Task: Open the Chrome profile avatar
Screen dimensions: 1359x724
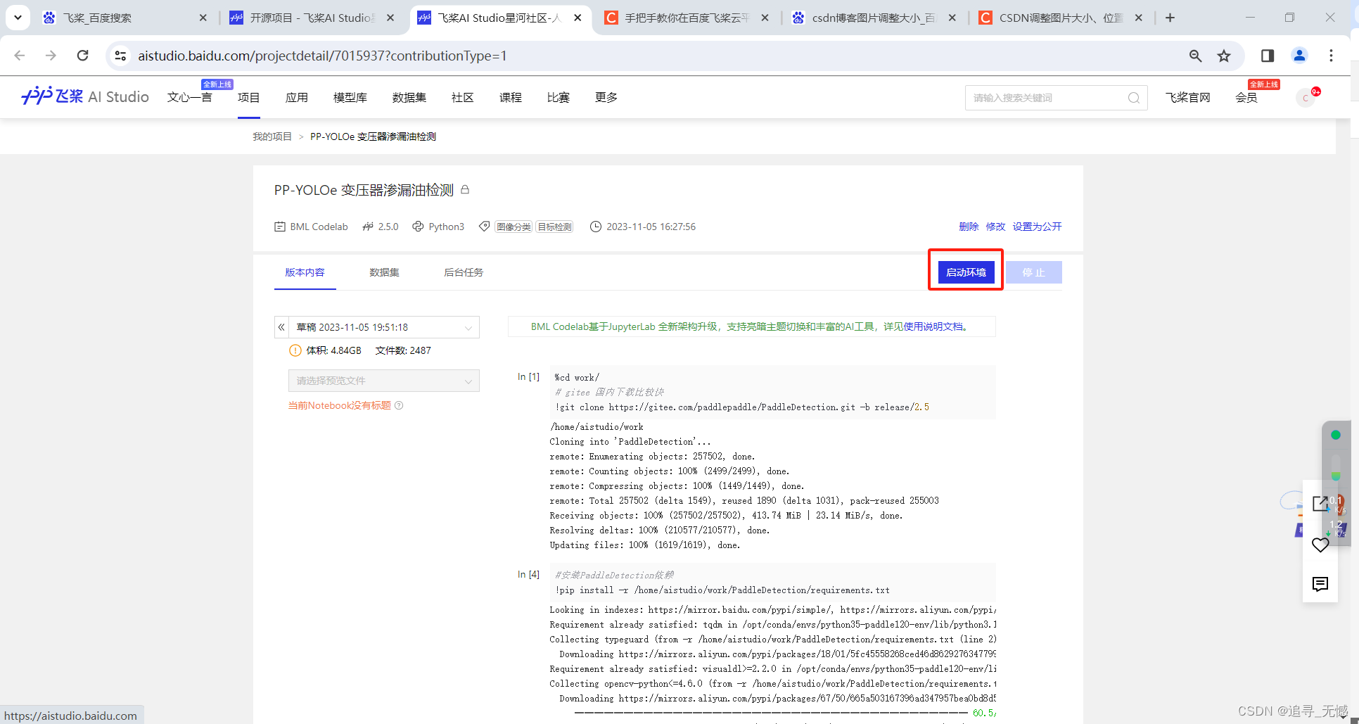Action: coord(1299,56)
